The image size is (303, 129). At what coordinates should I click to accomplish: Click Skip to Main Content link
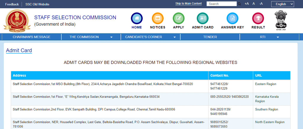(x=188, y=4)
